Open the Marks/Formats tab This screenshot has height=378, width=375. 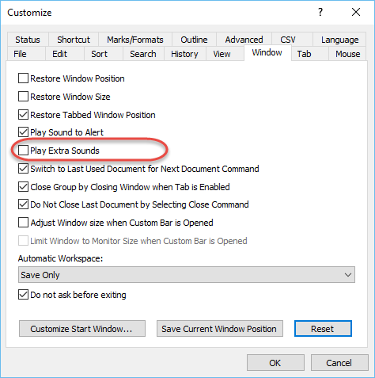point(135,40)
